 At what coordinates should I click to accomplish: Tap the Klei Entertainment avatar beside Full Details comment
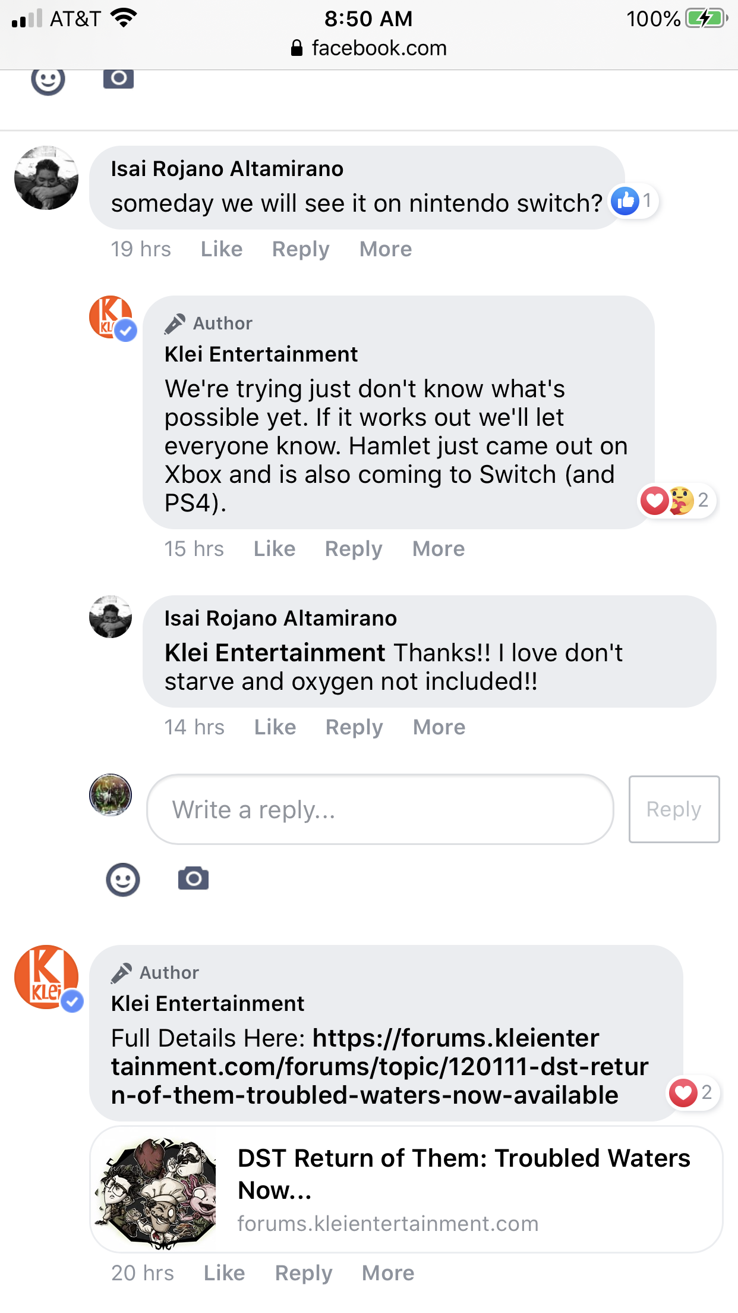click(47, 977)
